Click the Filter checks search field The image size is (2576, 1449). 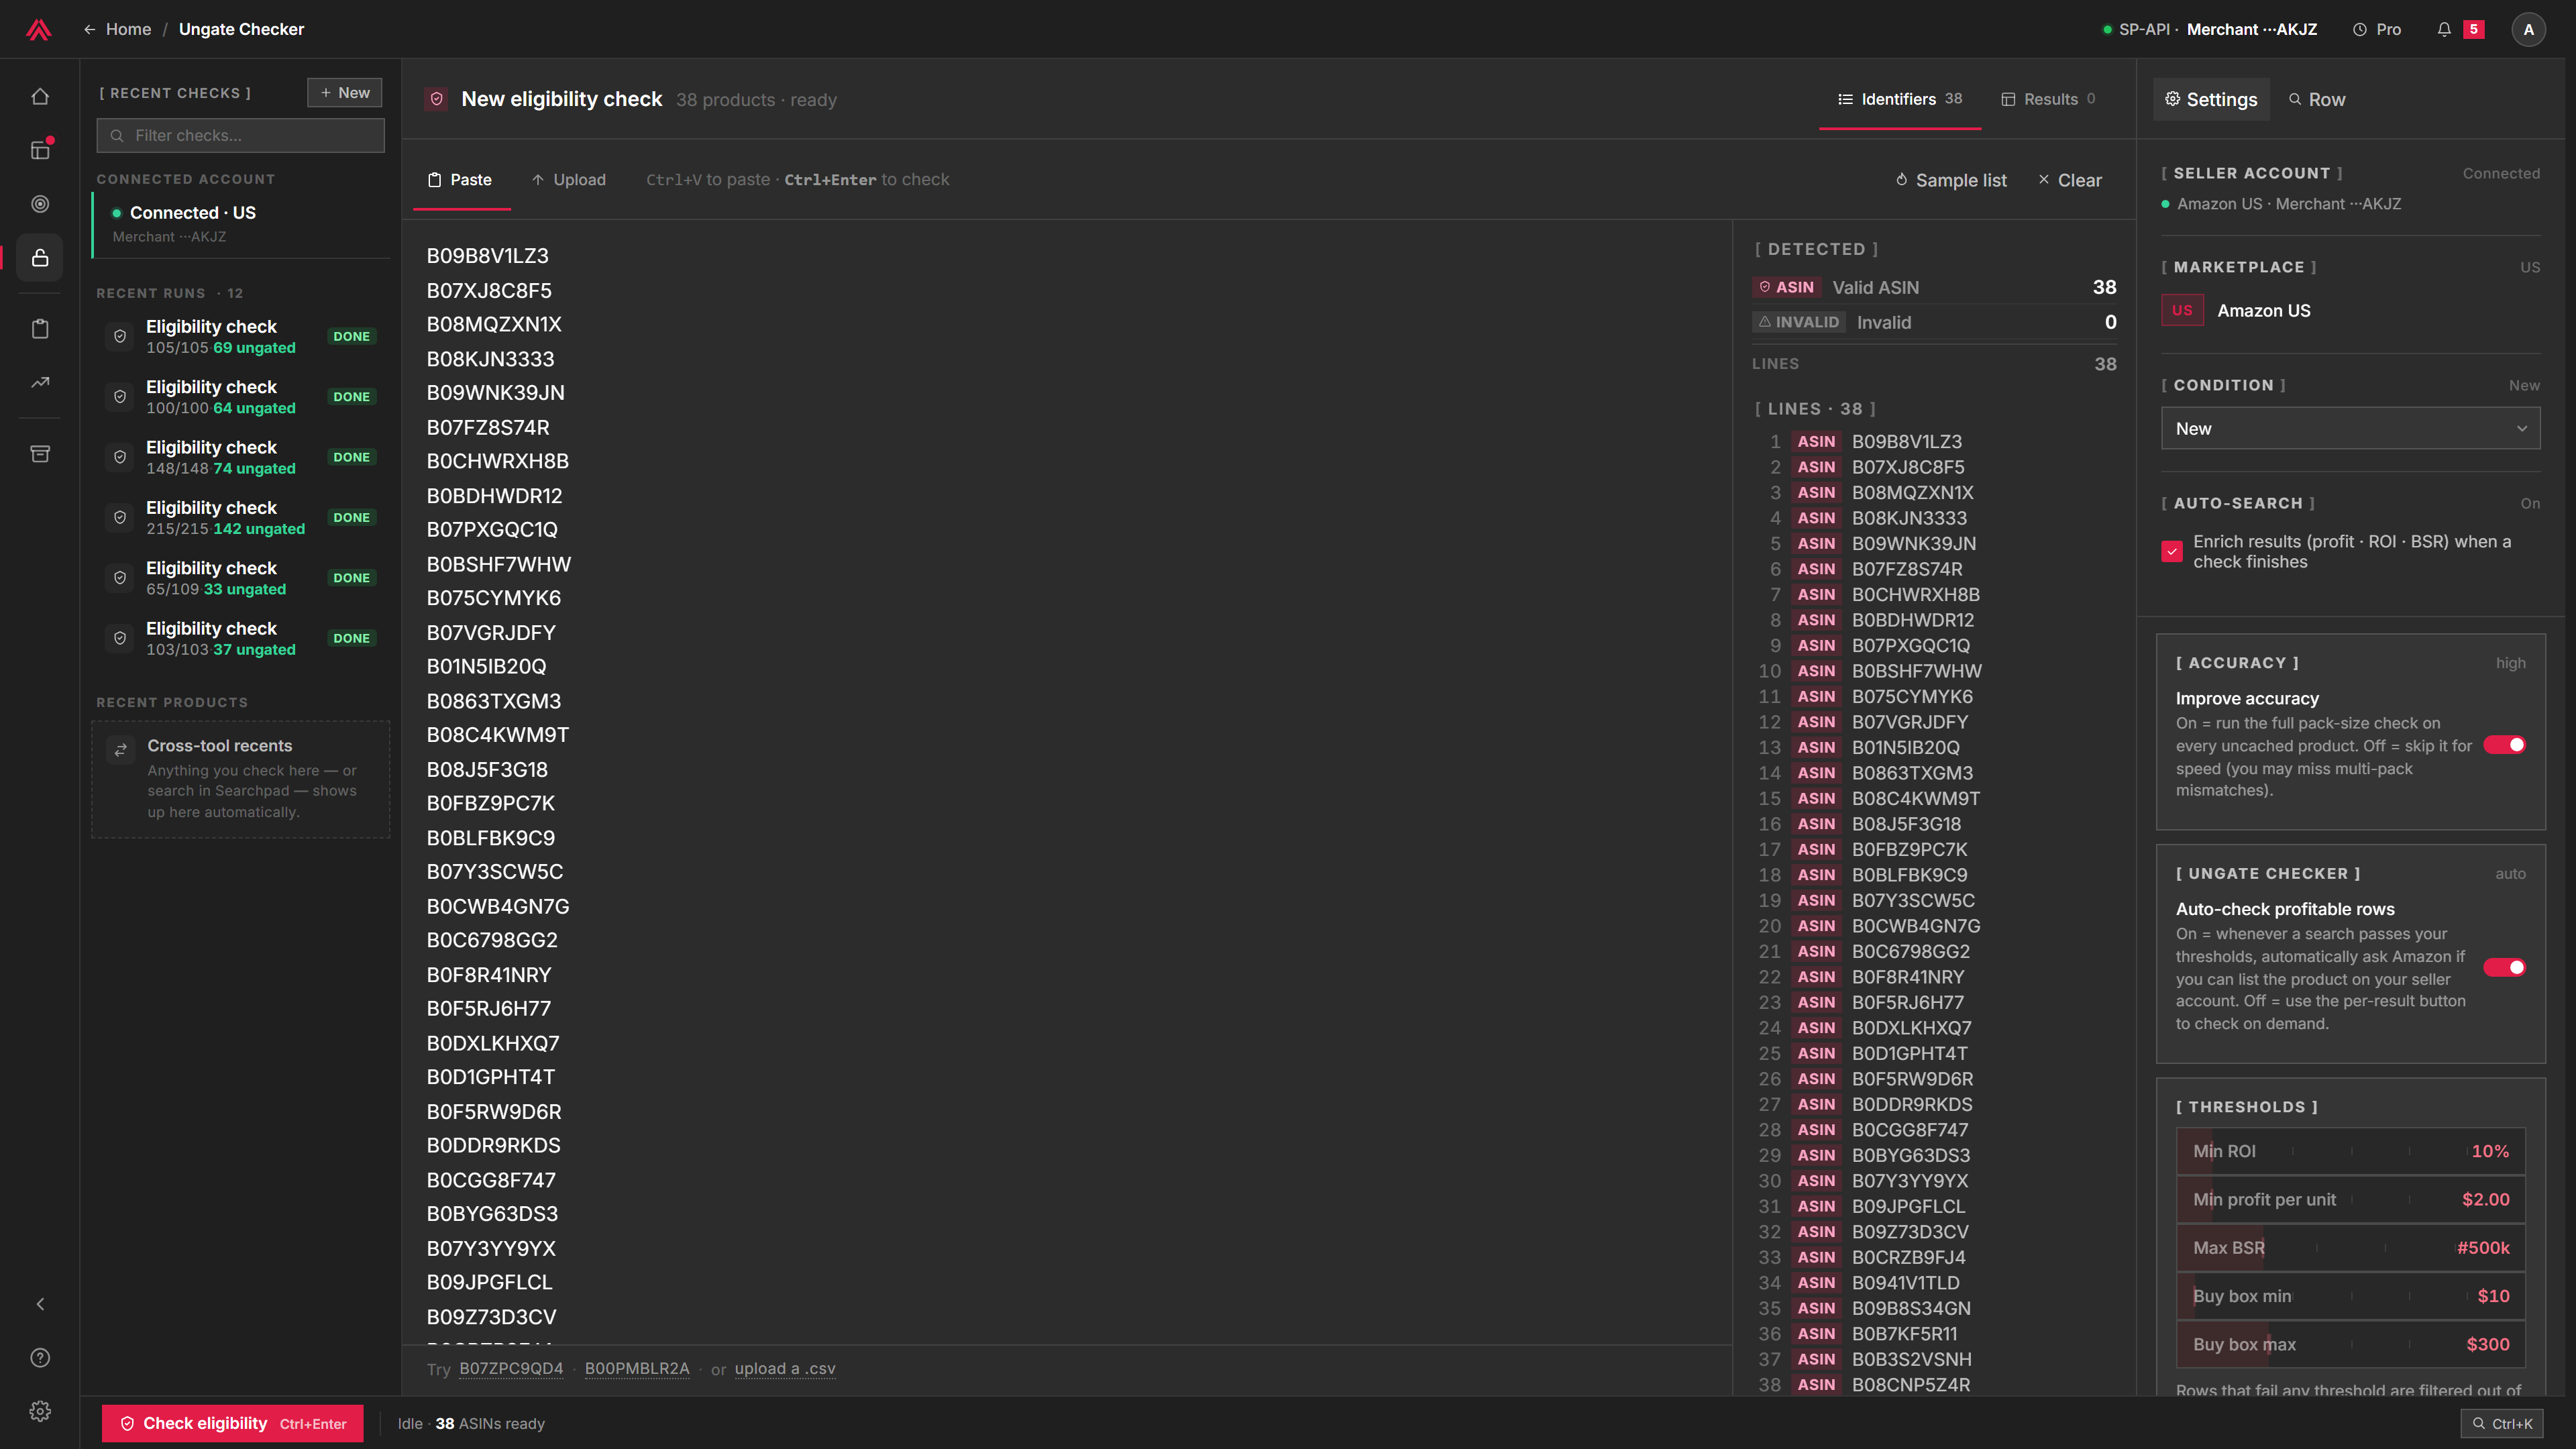click(240, 135)
